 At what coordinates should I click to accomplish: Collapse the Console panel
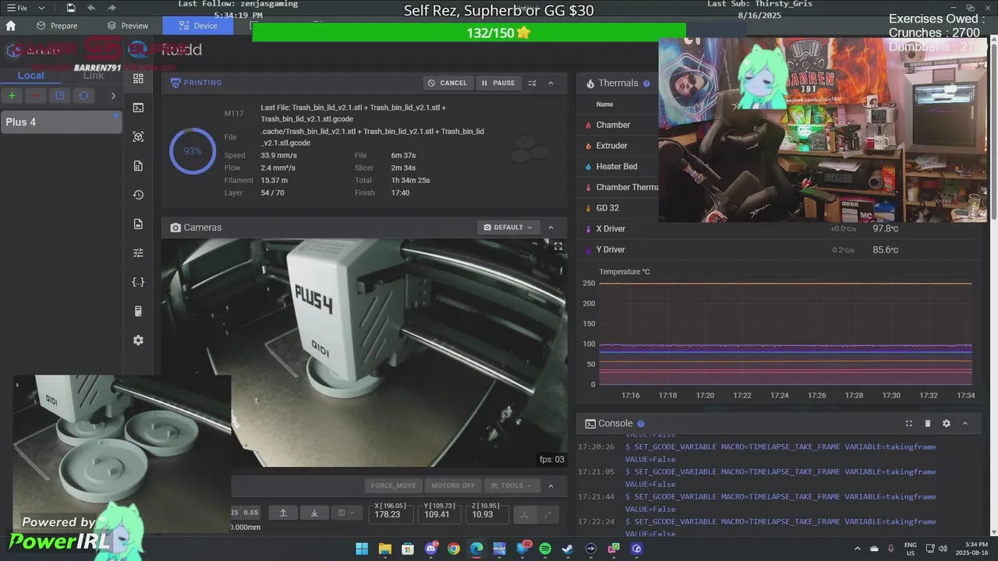pos(965,424)
